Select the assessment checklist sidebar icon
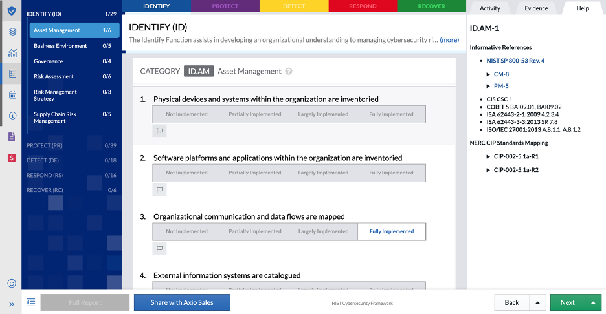606x314 pixels. point(12,73)
